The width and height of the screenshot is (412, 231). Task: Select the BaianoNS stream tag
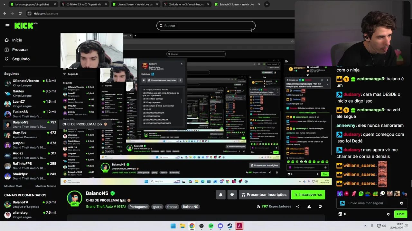(x=191, y=207)
